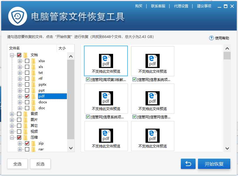Image resolution: width=238 pixels, height=176 pixels.
Task: Open the 购买 menu link
Action: (139, 6)
